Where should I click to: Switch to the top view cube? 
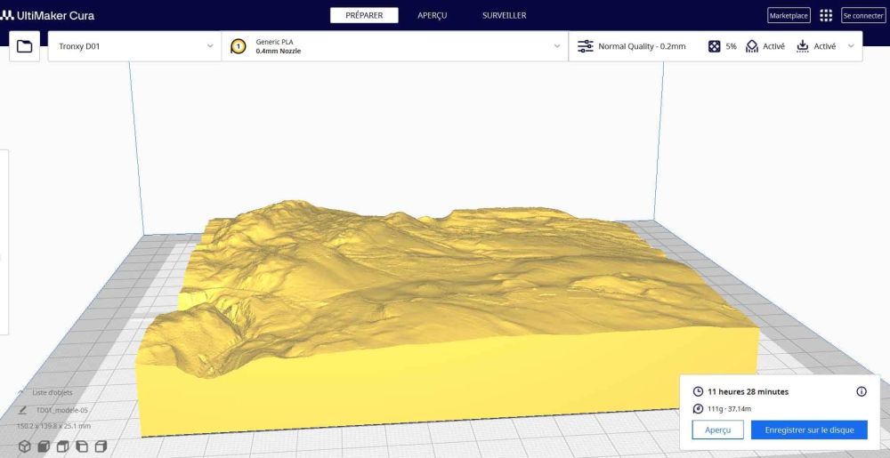click(x=63, y=446)
